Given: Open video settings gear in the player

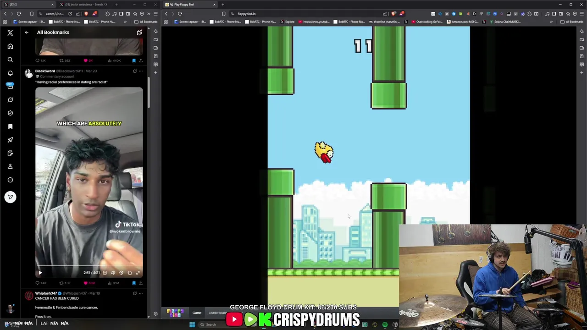Looking at the screenshot, I should [121, 273].
